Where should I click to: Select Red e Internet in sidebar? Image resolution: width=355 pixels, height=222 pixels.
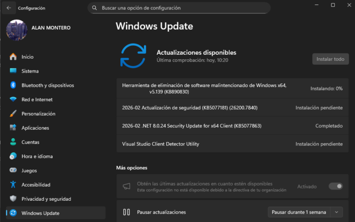[56, 100]
